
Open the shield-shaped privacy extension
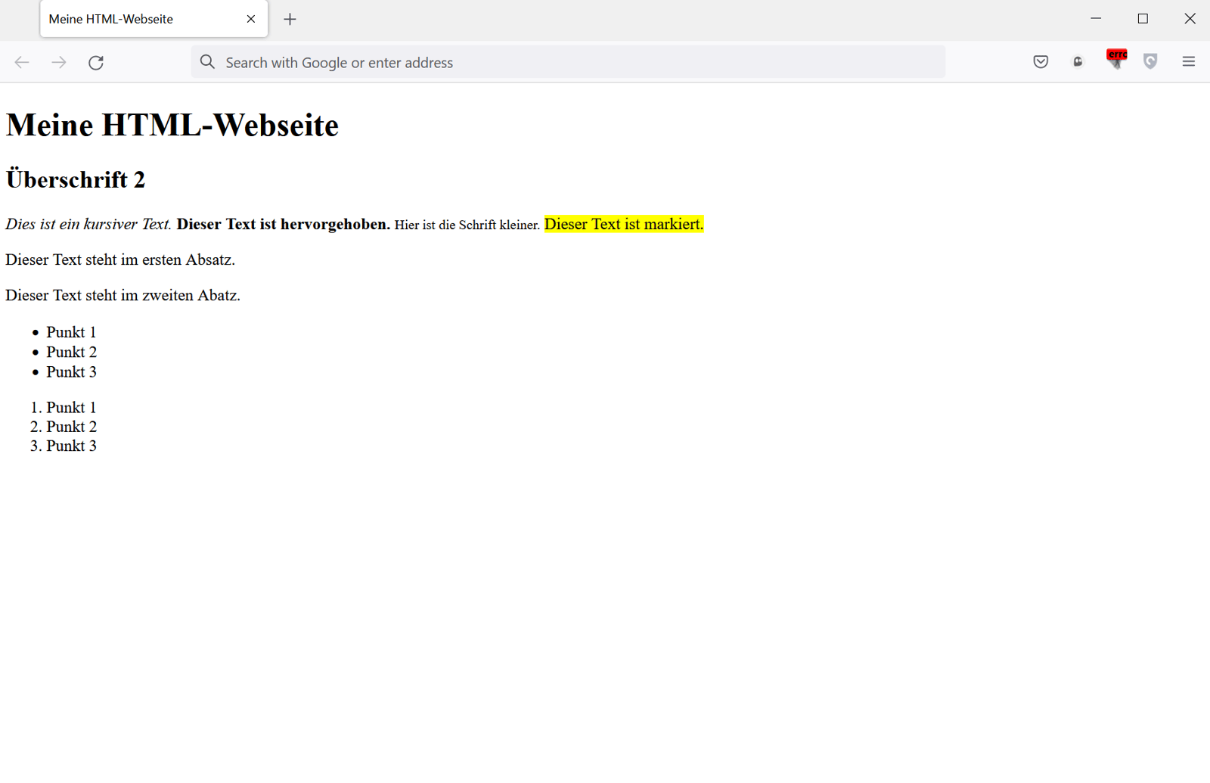(1150, 62)
